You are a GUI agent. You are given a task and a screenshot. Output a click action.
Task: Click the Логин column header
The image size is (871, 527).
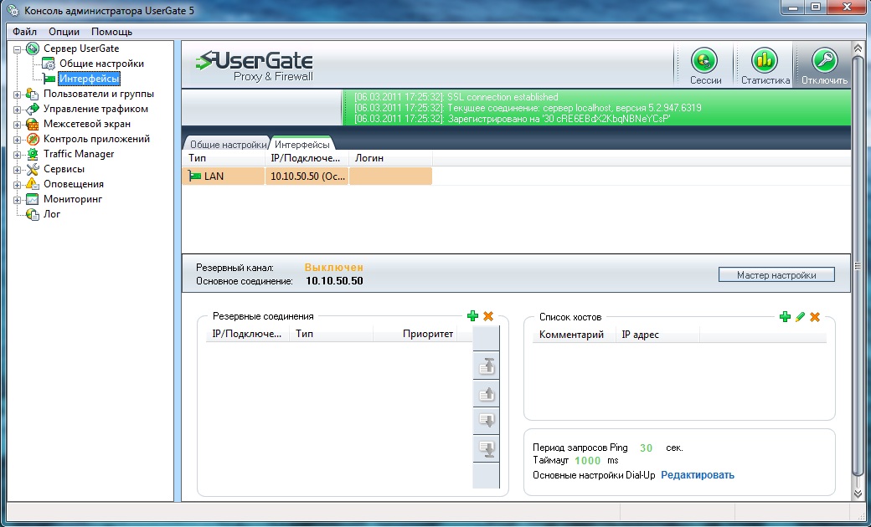pos(390,158)
